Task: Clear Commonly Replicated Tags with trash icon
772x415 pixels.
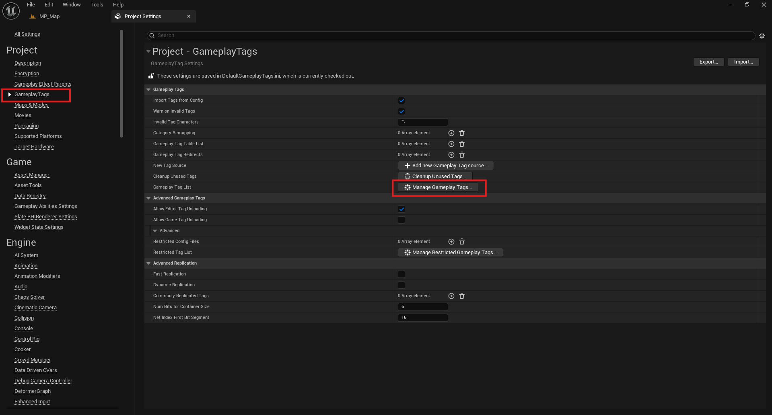Action: click(x=462, y=296)
